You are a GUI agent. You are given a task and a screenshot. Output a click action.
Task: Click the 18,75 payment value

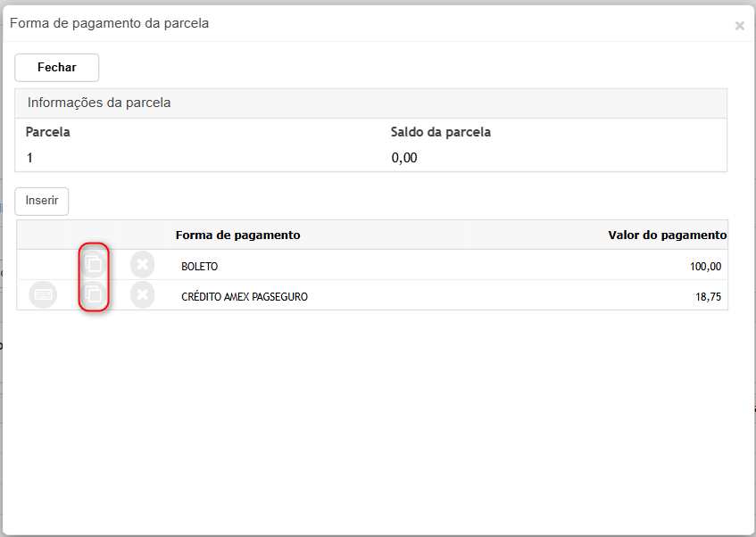click(708, 297)
